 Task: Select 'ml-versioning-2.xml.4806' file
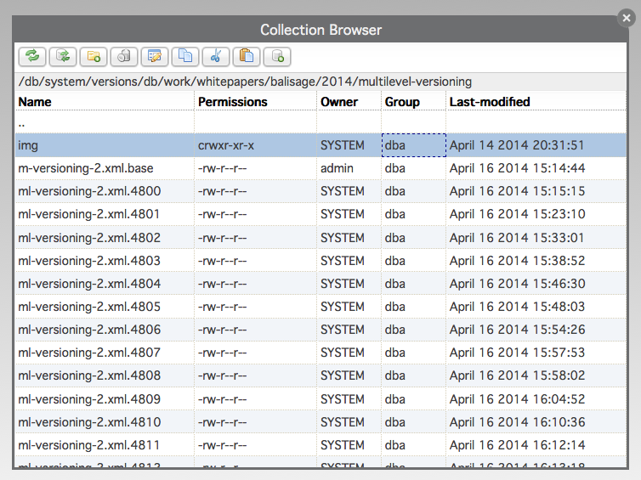click(x=320, y=330)
